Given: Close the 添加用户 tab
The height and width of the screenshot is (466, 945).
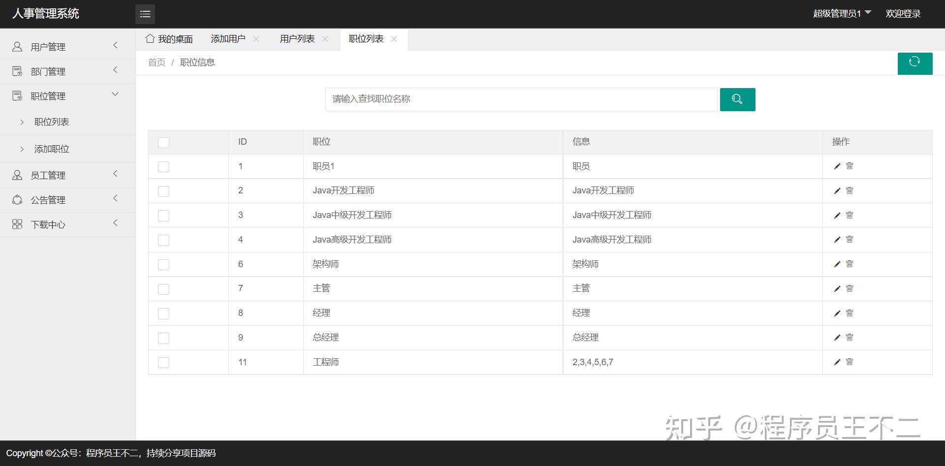Looking at the screenshot, I should (x=256, y=39).
